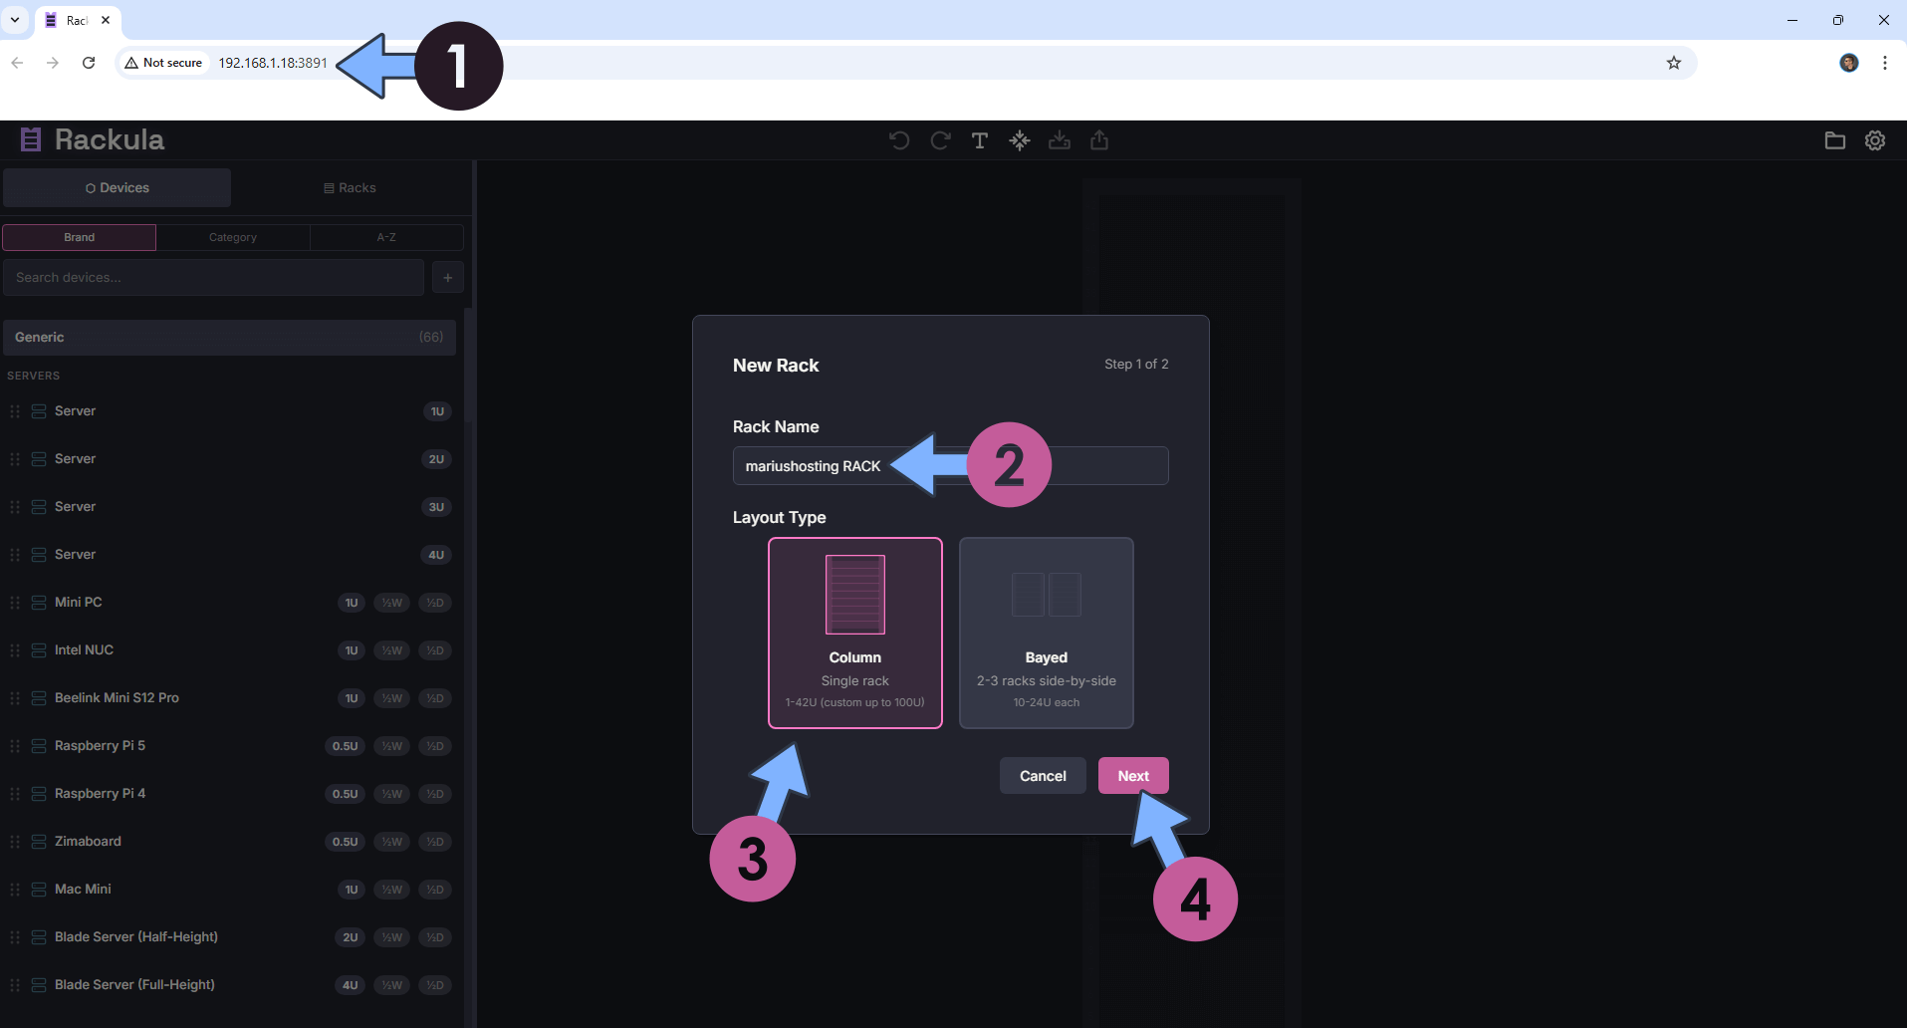Image resolution: width=1907 pixels, height=1028 pixels.
Task: Select the Column single rack layout
Action: [x=854, y=633]
